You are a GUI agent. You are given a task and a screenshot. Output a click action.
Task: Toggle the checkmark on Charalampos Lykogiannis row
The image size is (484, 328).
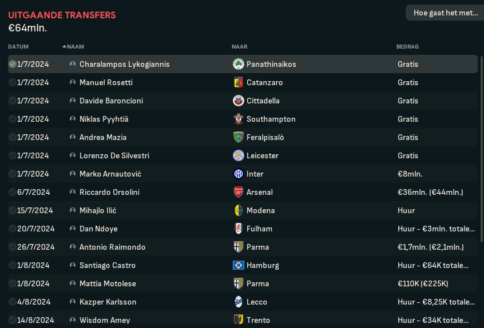(13, 64)
